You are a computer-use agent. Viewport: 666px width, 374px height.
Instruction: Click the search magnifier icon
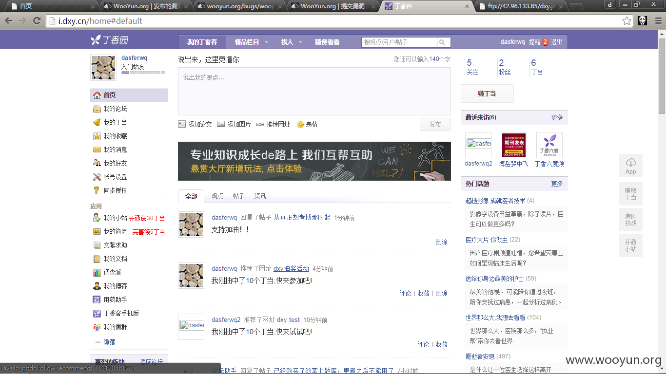point(442,42)
